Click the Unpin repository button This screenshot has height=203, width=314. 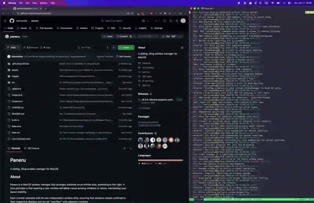click(108, 36)
